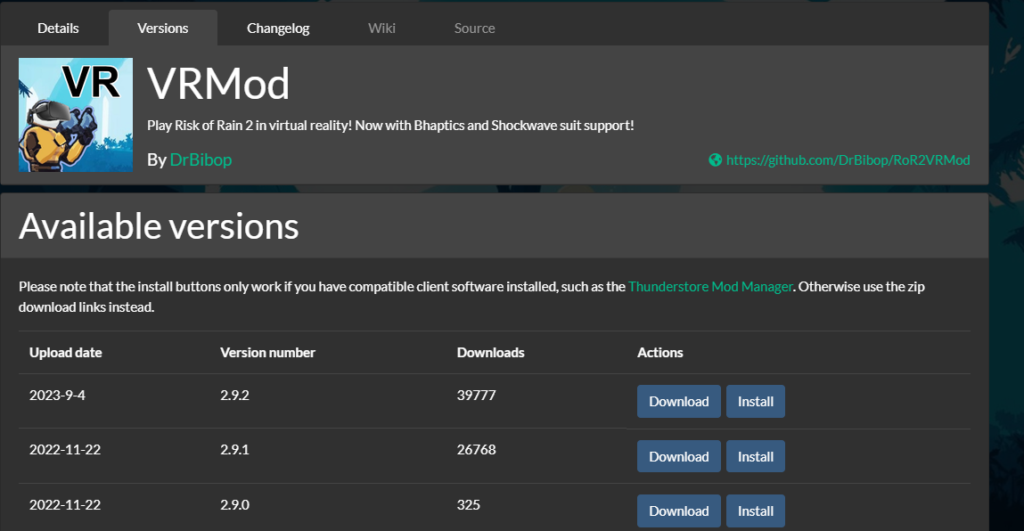1024x531 pixels.
Task: Open the Details tab
Action: pyautogui.click(x=58, y=29)
